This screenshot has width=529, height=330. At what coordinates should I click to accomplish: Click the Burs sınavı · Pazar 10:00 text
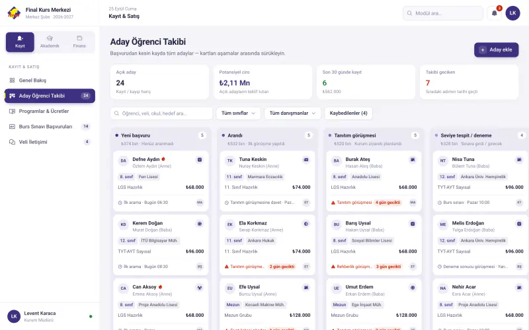(x=466, y=203)
